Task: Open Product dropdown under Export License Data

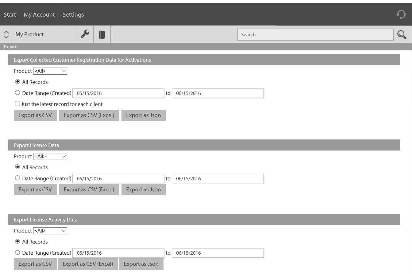Action: pyautogui.click(x=50, y=156)
